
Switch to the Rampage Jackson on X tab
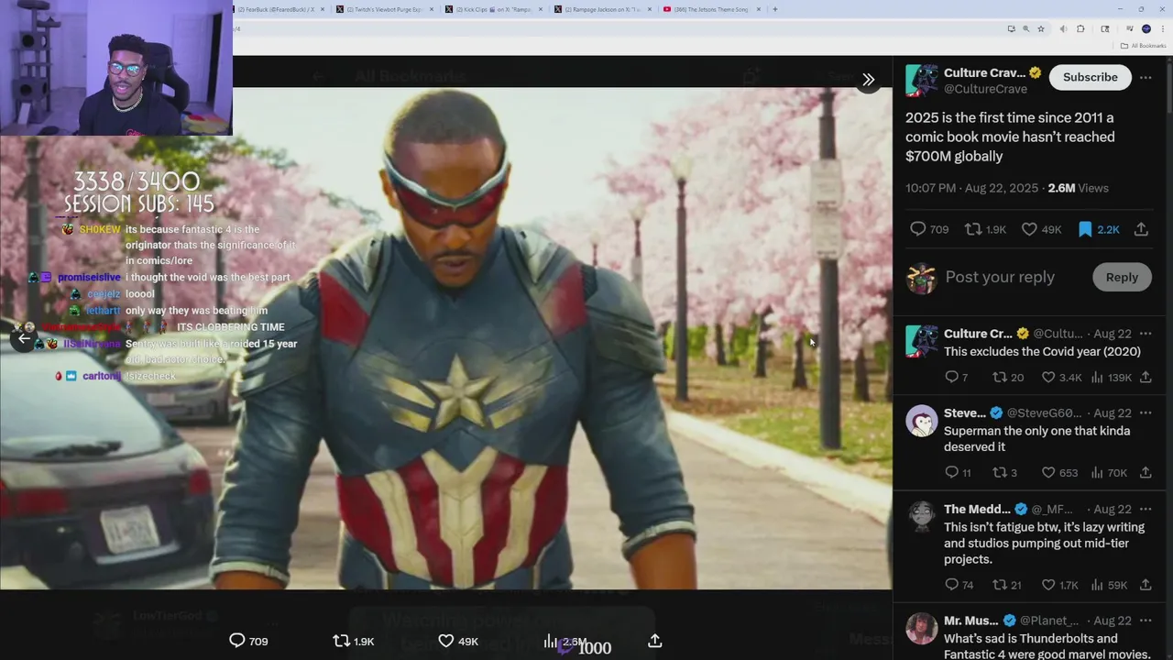[603, 9]
